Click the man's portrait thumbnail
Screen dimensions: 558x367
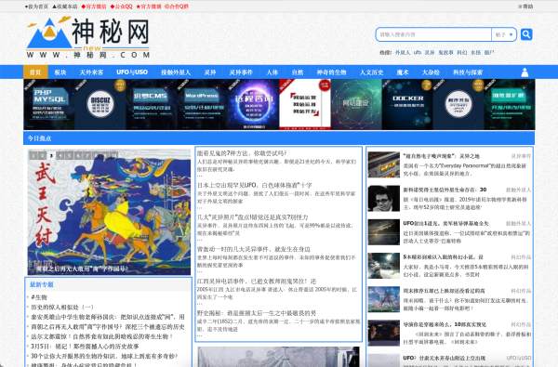383,199
